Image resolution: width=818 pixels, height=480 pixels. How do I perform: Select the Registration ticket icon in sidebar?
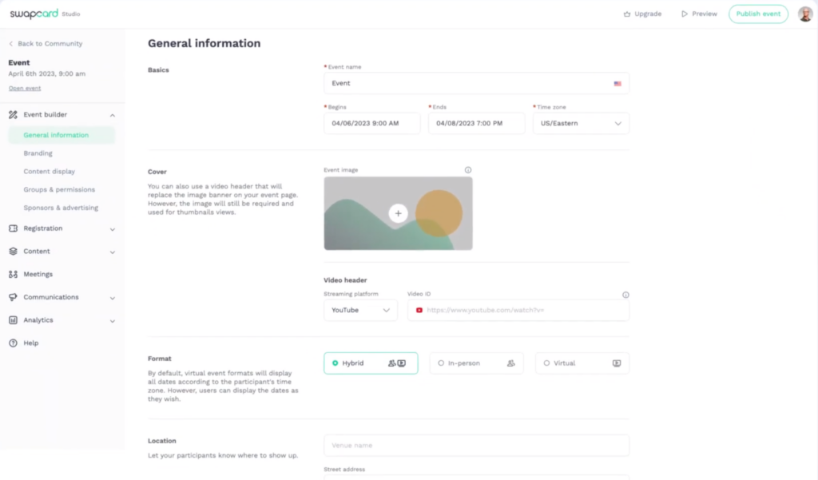point(13,229)
